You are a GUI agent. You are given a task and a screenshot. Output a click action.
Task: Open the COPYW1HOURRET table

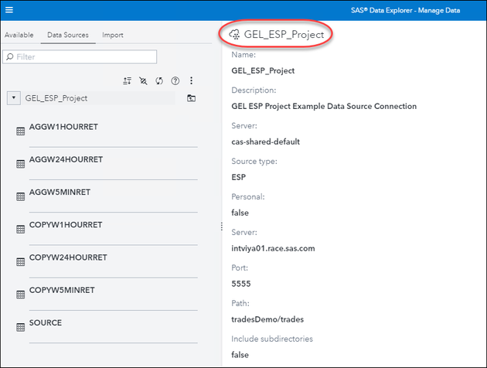point(66,224)
